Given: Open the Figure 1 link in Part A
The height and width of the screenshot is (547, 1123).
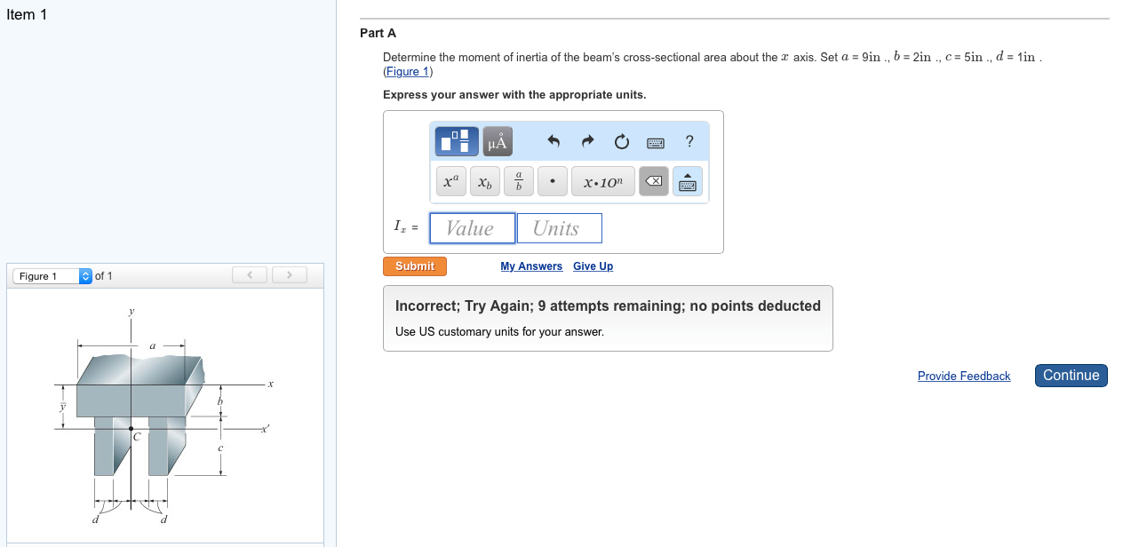Looking at the screenshot, I should tap(407, 71).
